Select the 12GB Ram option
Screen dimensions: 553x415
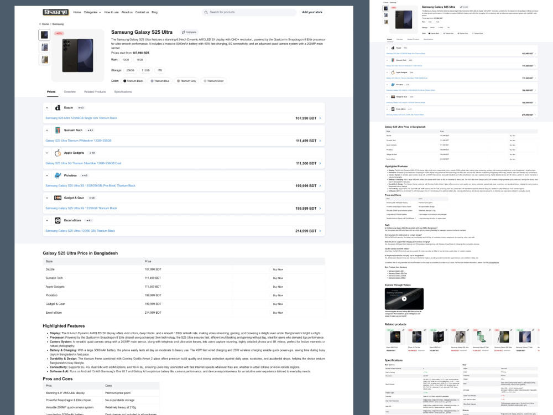(126, 60)
